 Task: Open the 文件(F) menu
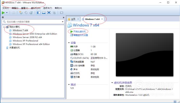(x=6, y=8)
